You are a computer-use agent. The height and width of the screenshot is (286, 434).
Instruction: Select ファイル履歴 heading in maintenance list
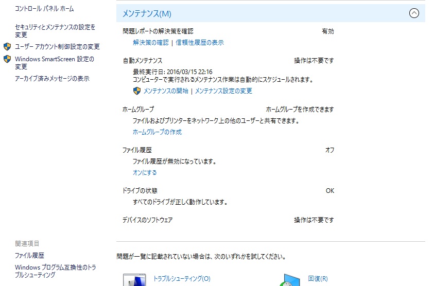pyautogui.click(x=137, y=150)
